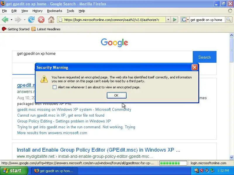Open the Forward history dropdown arrow
This screenshot has height=175, width=234.
pyautogui.click(x=25, y=20)
